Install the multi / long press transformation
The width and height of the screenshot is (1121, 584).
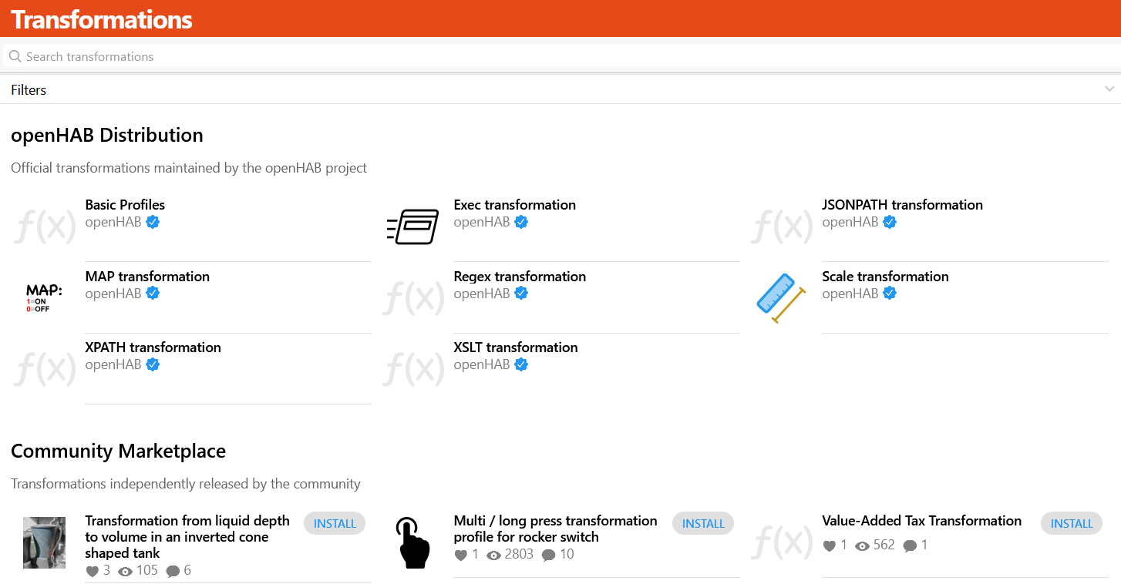703,524
